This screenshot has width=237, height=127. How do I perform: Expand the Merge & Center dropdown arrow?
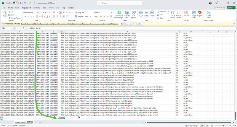tap(91, 17)
